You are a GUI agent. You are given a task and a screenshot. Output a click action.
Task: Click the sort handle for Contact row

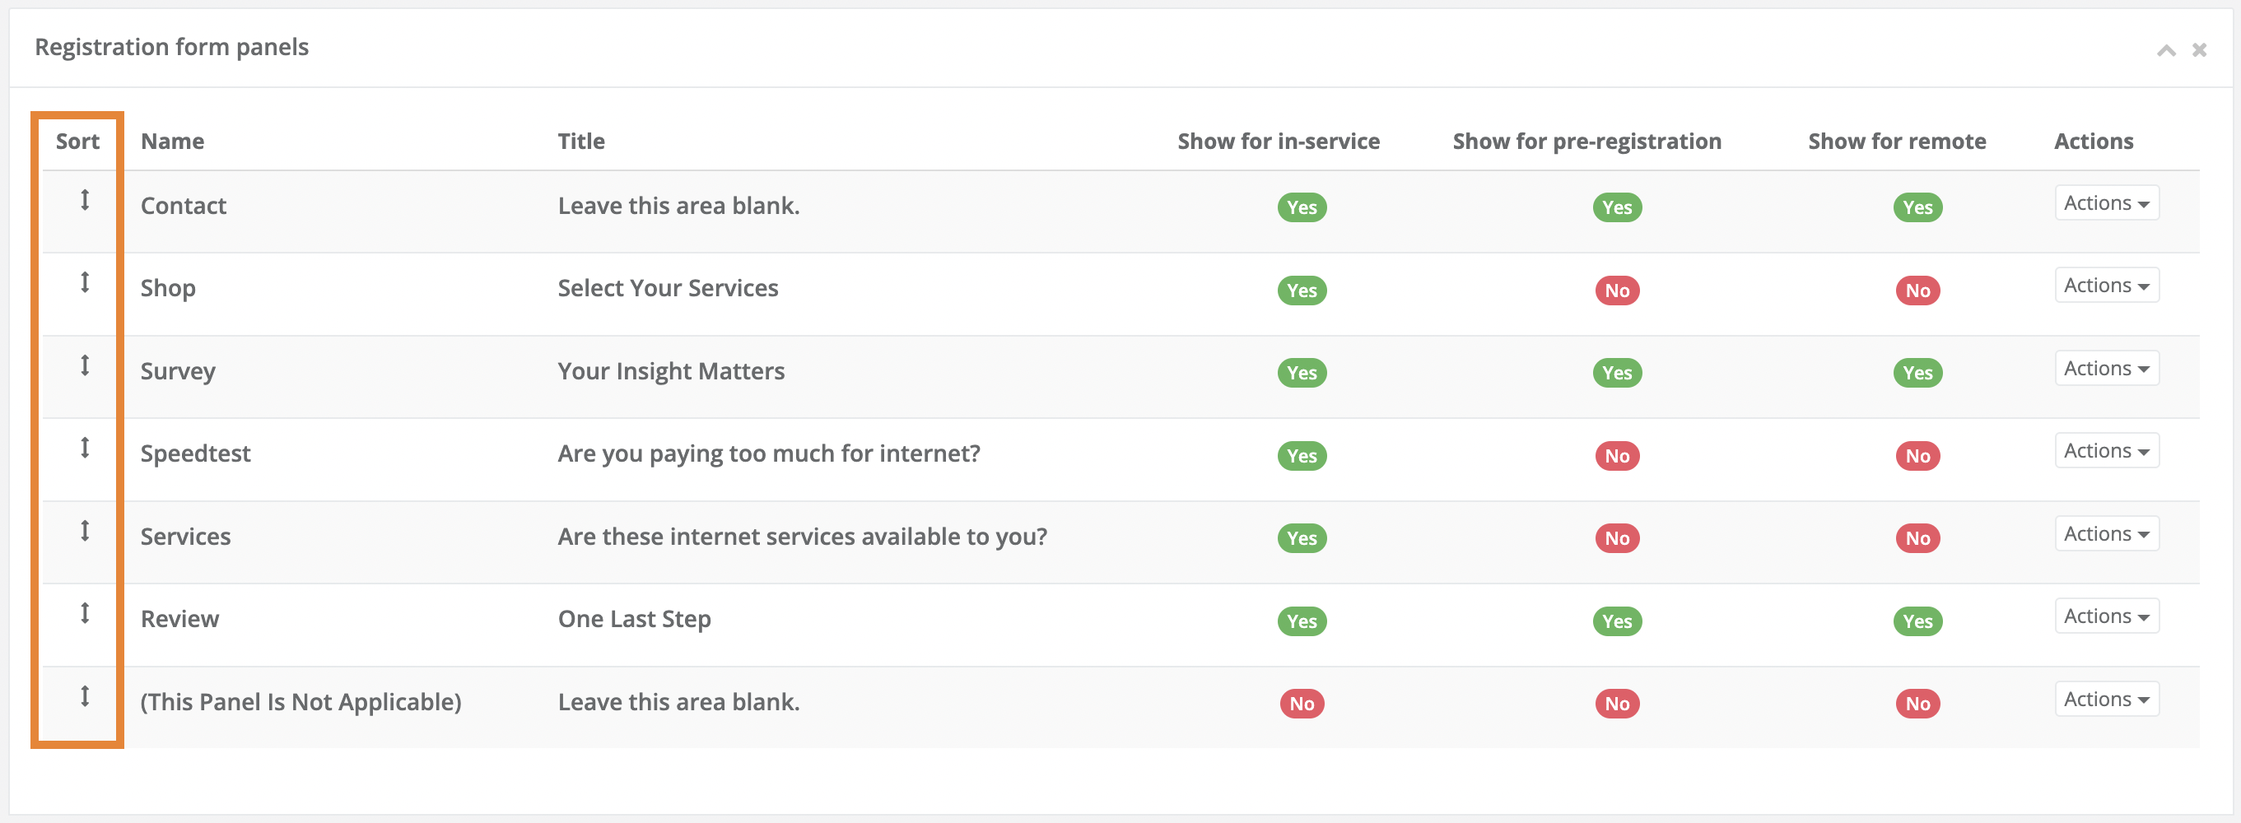pos(84,200)
